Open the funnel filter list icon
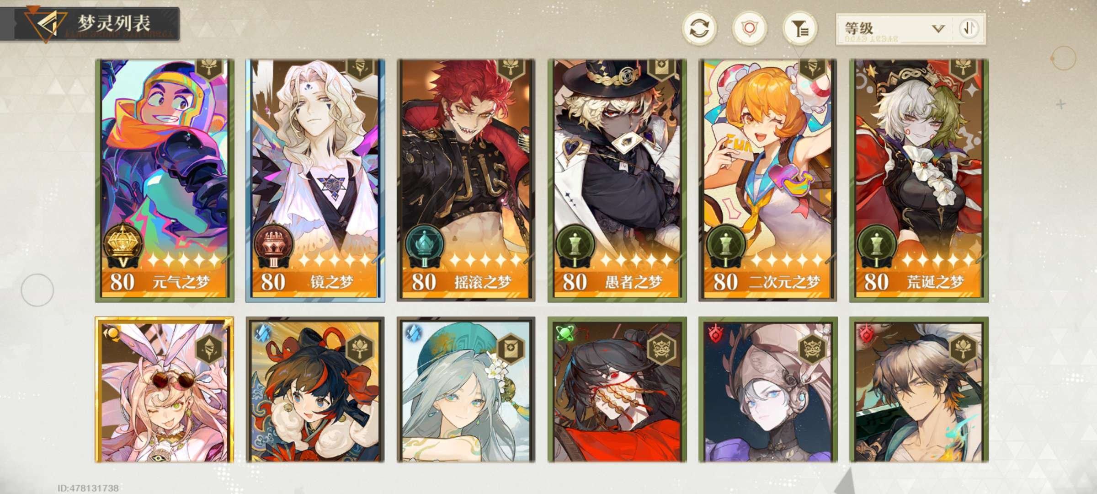 [800, 29]
